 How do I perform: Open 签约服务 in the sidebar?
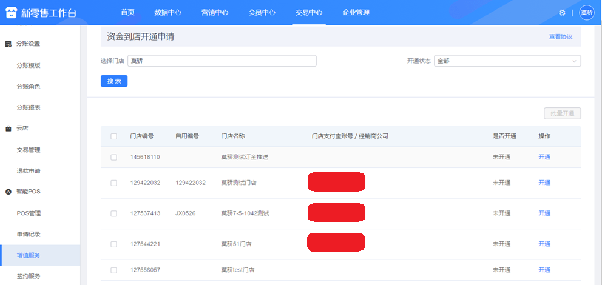click(x=29, y=276)
